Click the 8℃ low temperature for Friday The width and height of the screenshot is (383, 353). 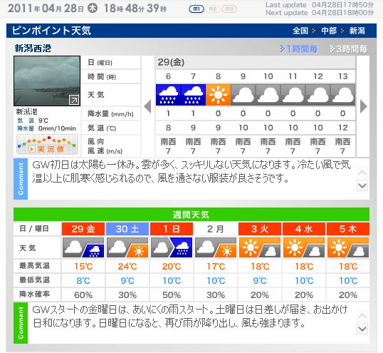[x=83, y=280]
